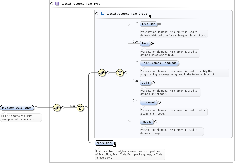Select the Indicator_Description element node
Viewport: 235px width, 163px height.
tap(17, 108)
